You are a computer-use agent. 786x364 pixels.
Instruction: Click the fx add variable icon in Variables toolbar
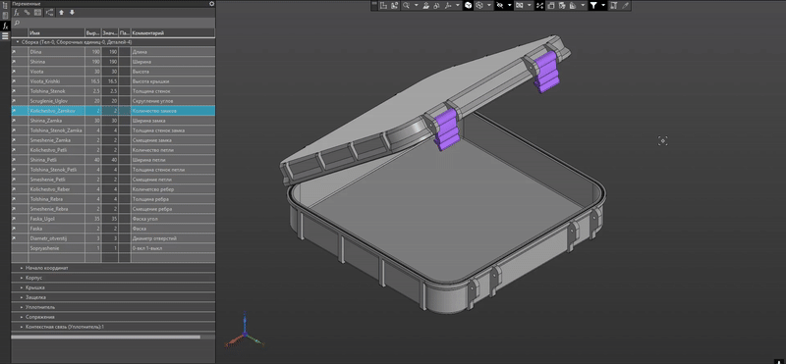tap(16, 13)
